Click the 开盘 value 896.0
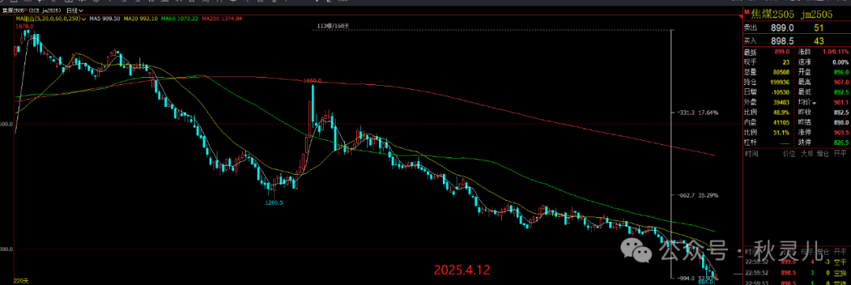The height and width of the screenshot is (285, 851). point(841,72)
